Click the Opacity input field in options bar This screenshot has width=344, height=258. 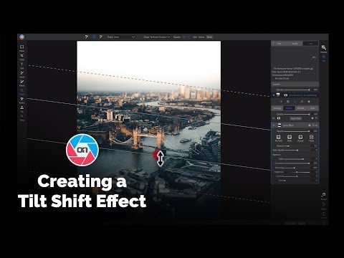[184, 37]
